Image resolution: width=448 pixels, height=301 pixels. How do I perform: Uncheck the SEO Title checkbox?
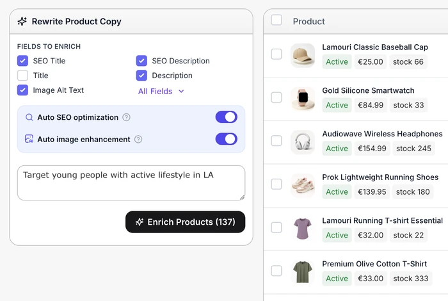click(x=22, y=61)
